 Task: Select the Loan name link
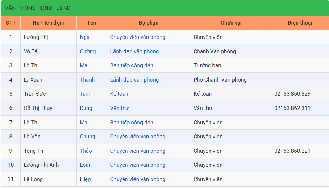click(x=86, y=165)
